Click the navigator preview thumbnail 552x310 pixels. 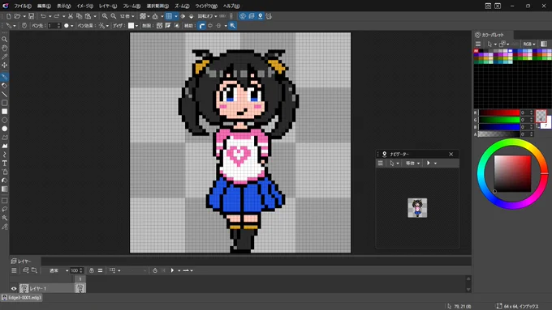tap(417, 208)
